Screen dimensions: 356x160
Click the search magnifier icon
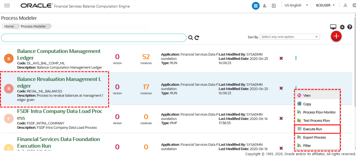click(x=190, y=38)
